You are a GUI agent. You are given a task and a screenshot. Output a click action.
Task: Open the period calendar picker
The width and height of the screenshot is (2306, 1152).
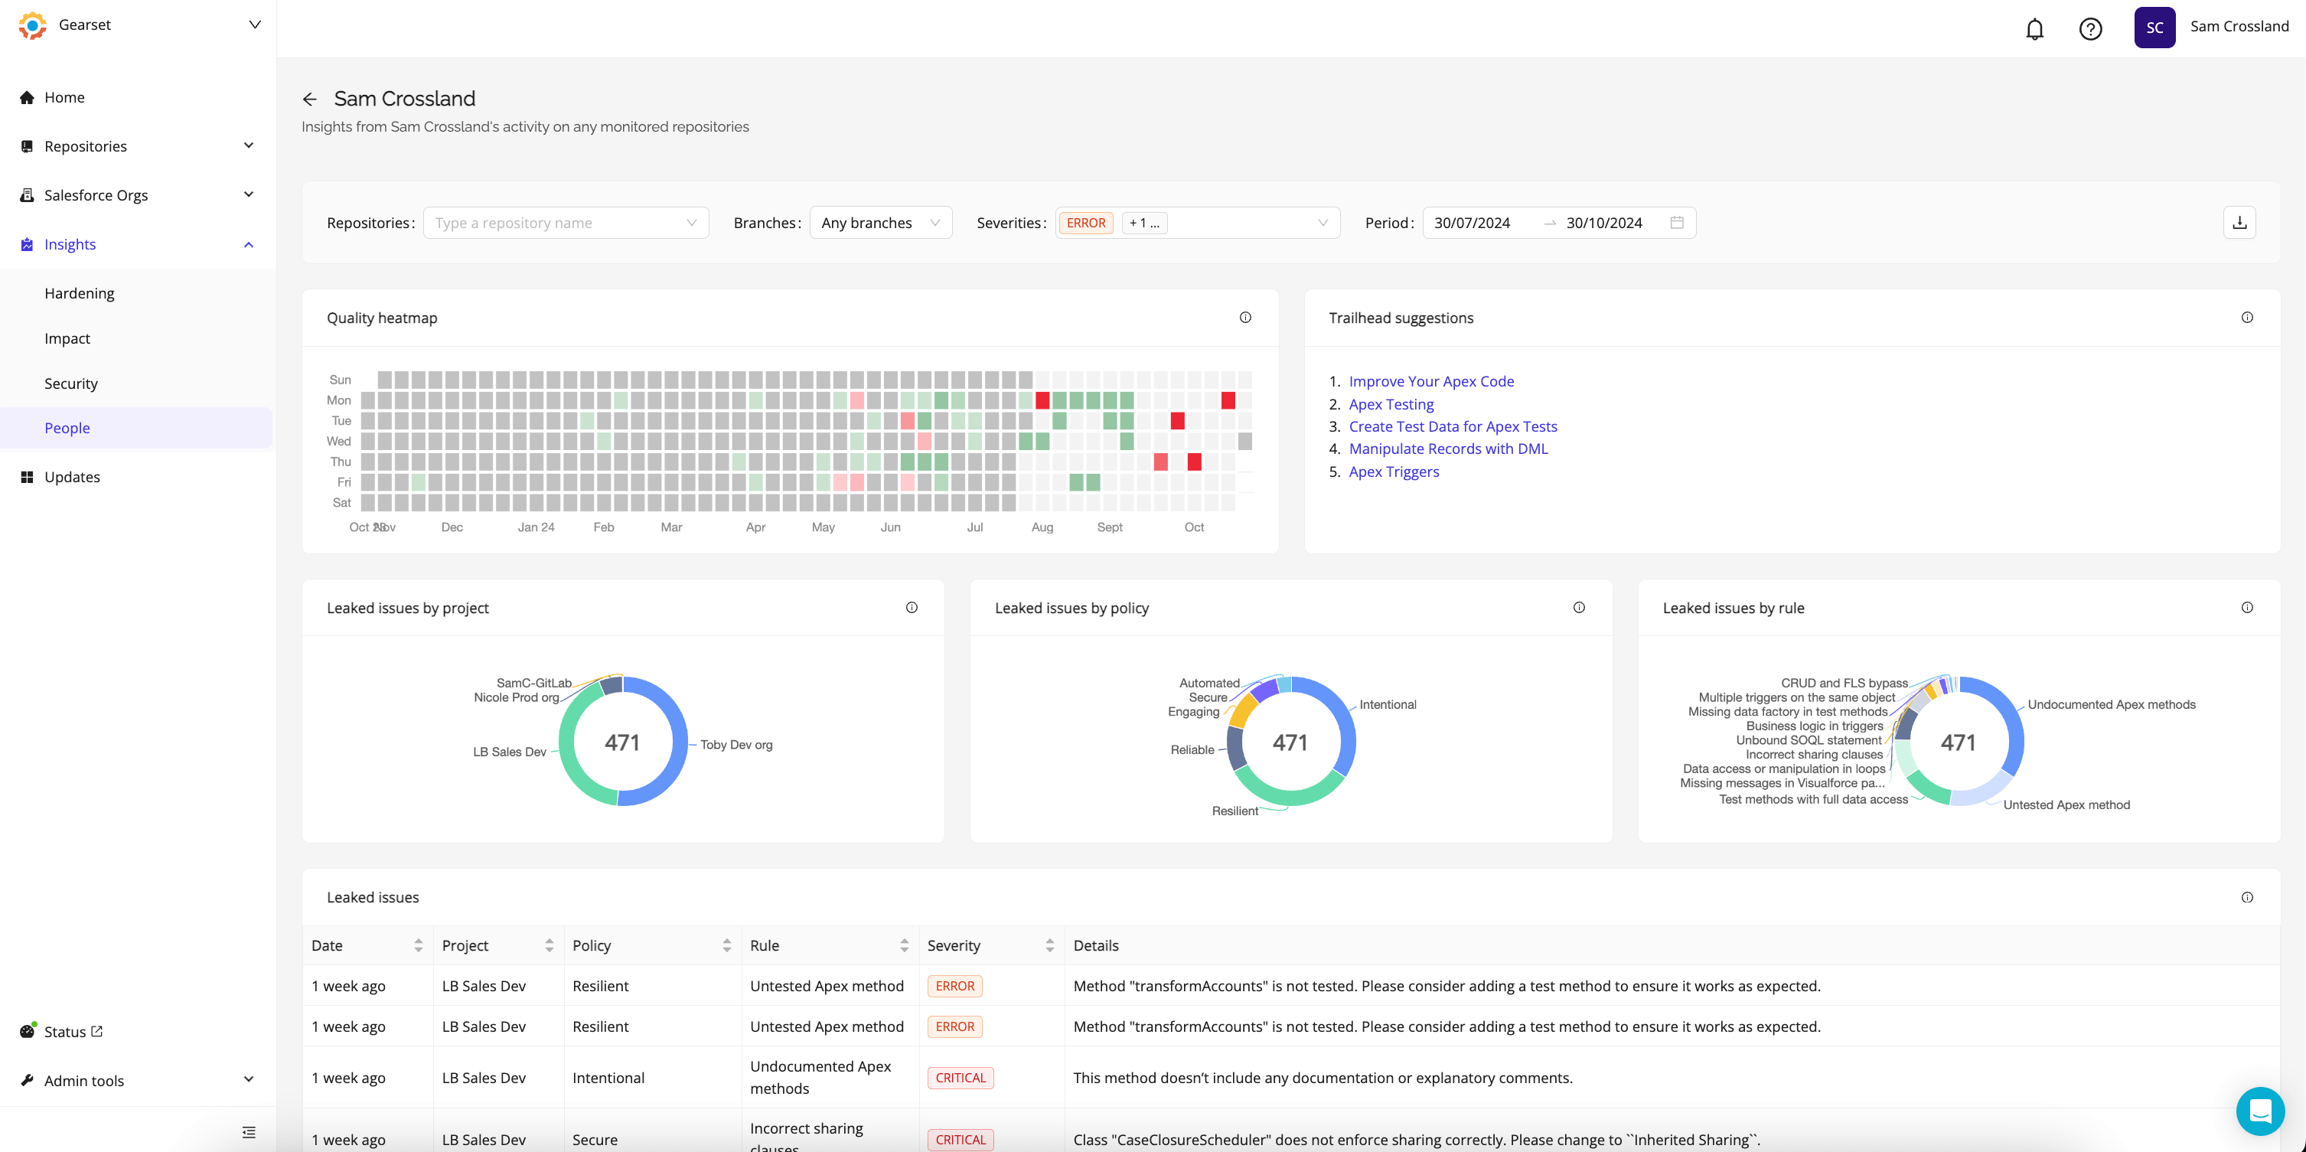pyautogui.click(x=1677, y=223)
